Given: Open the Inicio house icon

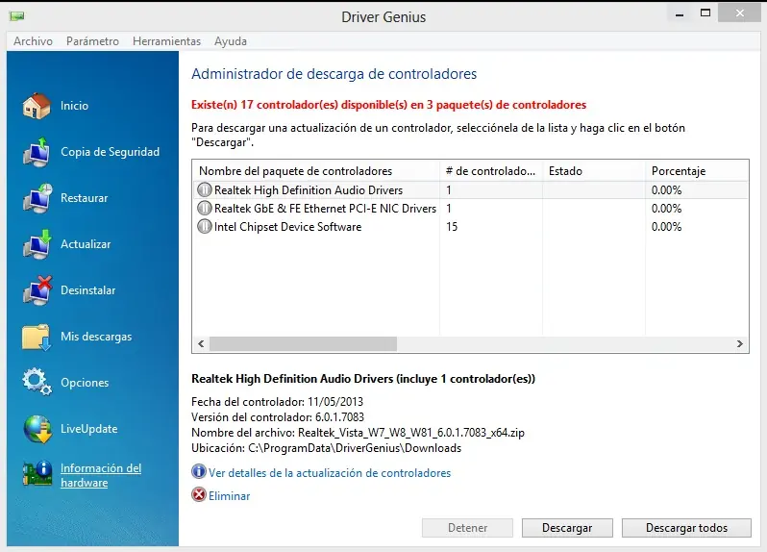Looking at the screenshot, I should (37, 105).
